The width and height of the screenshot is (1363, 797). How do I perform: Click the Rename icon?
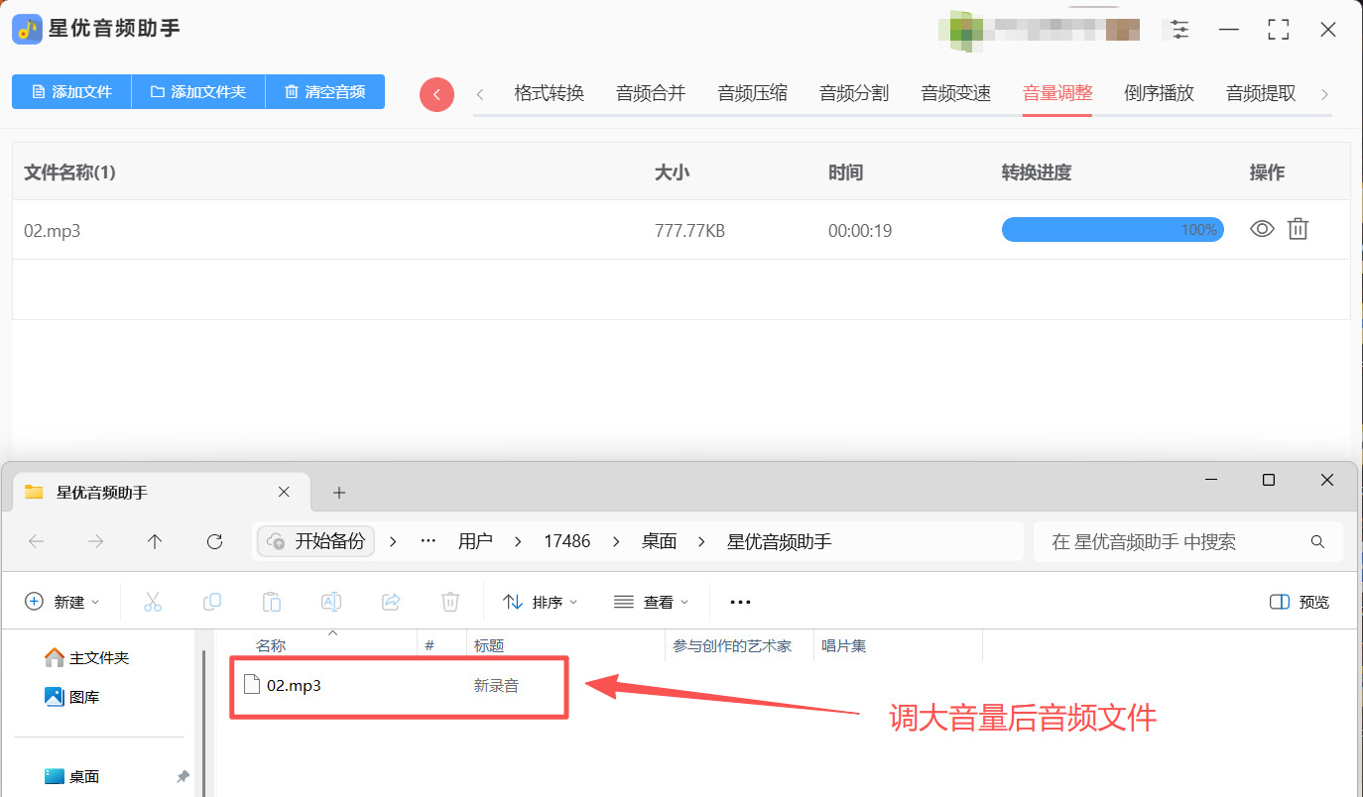(330, 602)
